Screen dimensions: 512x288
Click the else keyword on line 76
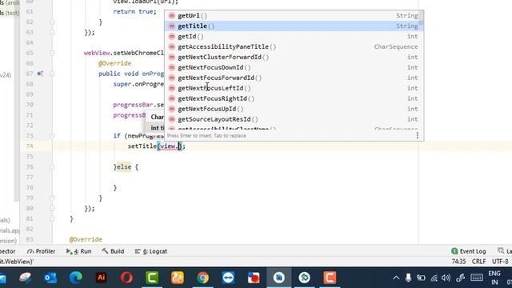(124, 167)
